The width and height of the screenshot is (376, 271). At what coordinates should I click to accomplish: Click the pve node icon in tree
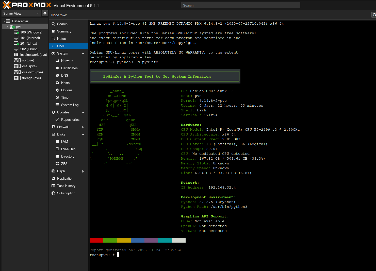(12, 27)
